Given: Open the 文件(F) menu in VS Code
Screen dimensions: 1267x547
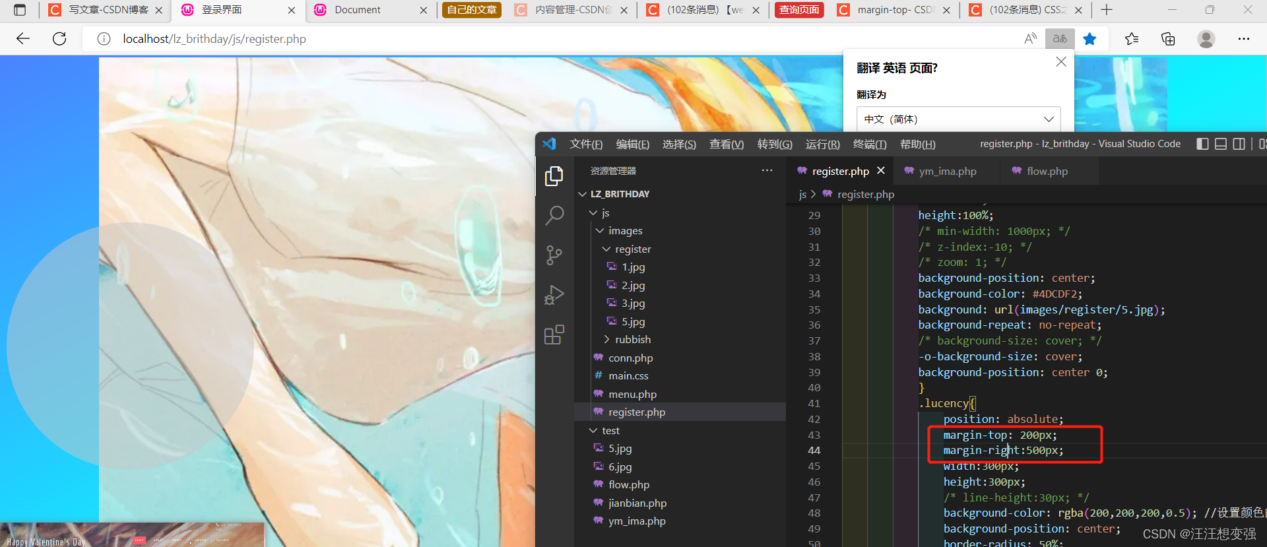Looking at the screenshot, I should coord(586,144).
